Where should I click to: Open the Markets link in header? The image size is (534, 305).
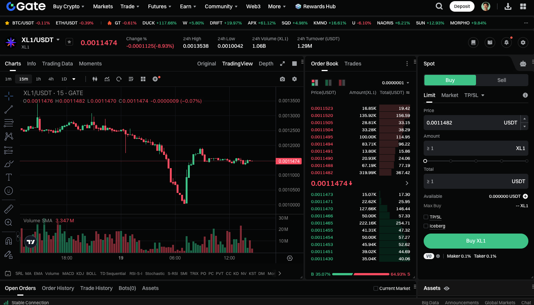[103, 6]
